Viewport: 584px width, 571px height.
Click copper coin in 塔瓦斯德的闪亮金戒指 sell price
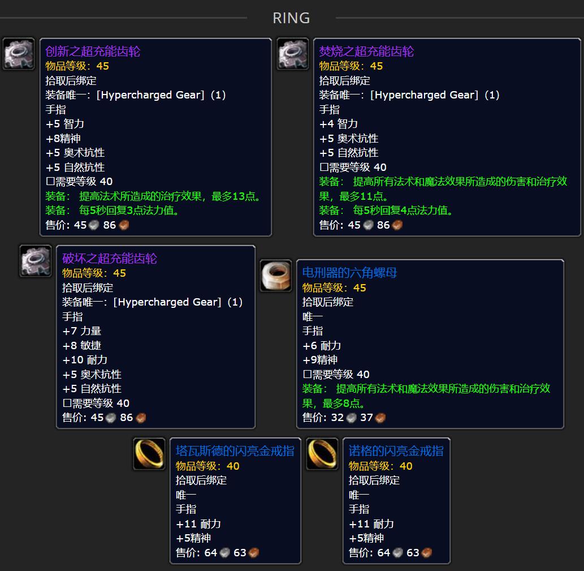(254, 553)
